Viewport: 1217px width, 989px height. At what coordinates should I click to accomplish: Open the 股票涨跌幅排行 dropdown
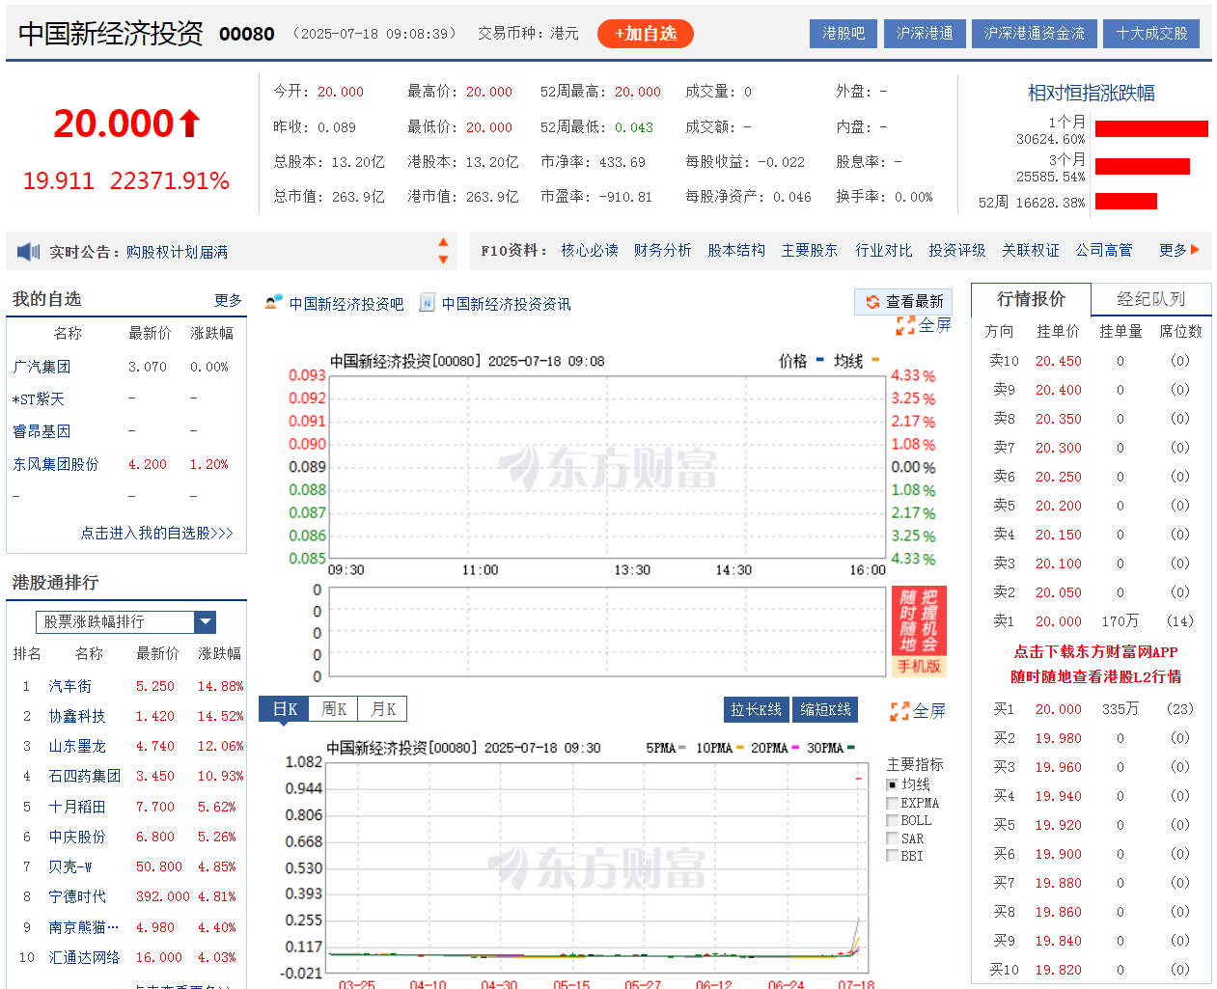click(x=125, y=622)
